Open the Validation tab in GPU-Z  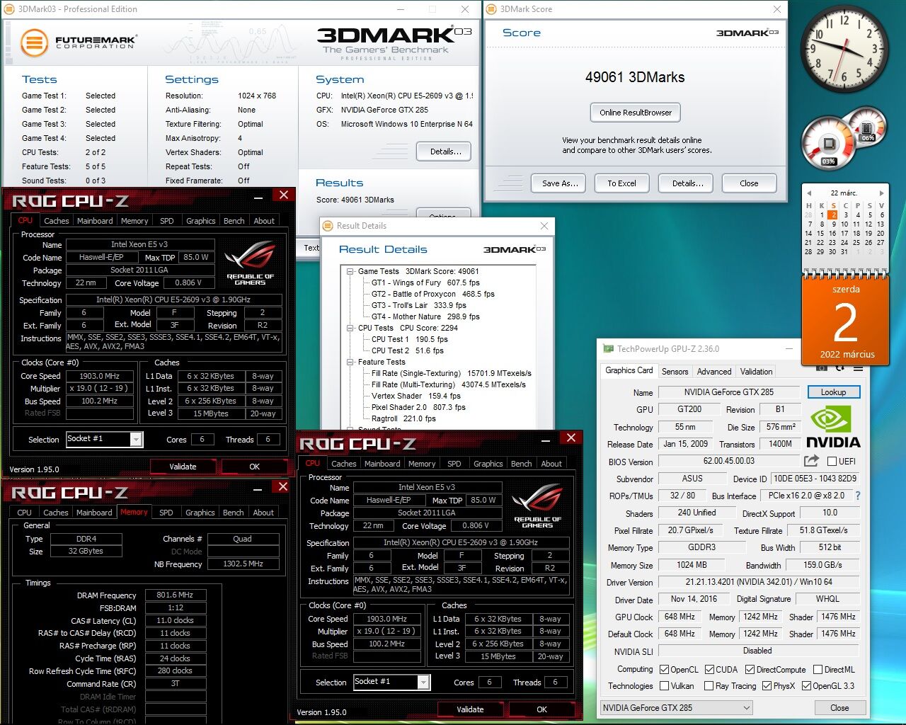(x=756, y=372)
